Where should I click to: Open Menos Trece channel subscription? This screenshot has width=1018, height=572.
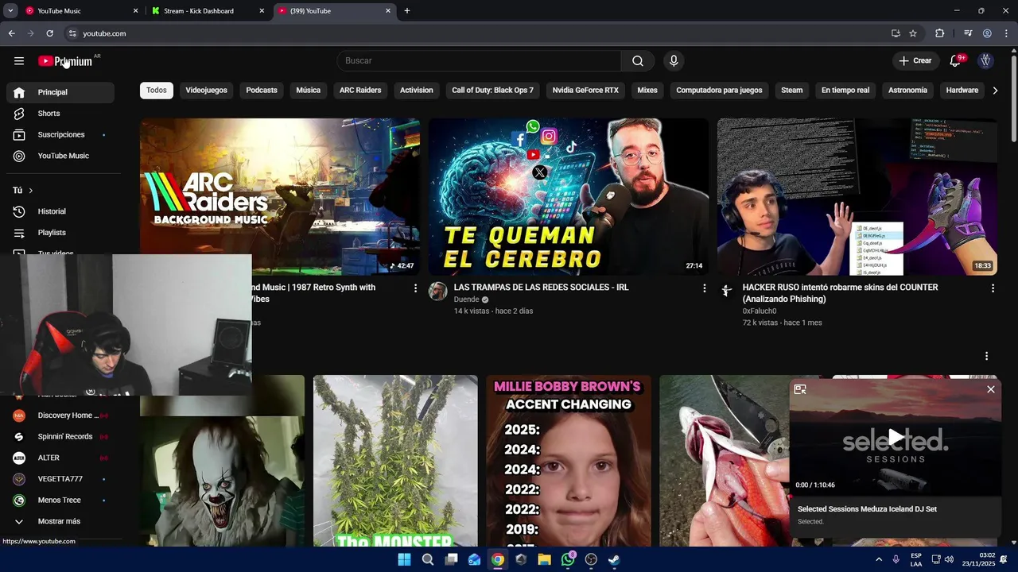point(60,500)
